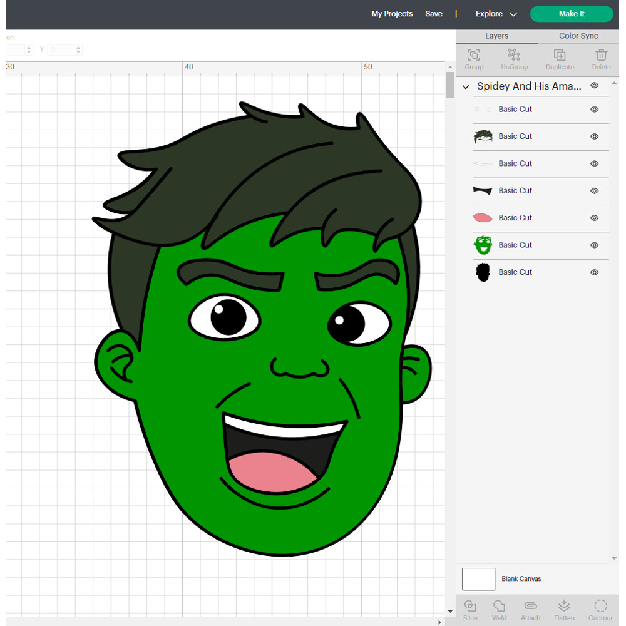Click the Blank Canvas color swatch
Screen dimensions: 626x626
pyautogui.click(x=478, y=579)
